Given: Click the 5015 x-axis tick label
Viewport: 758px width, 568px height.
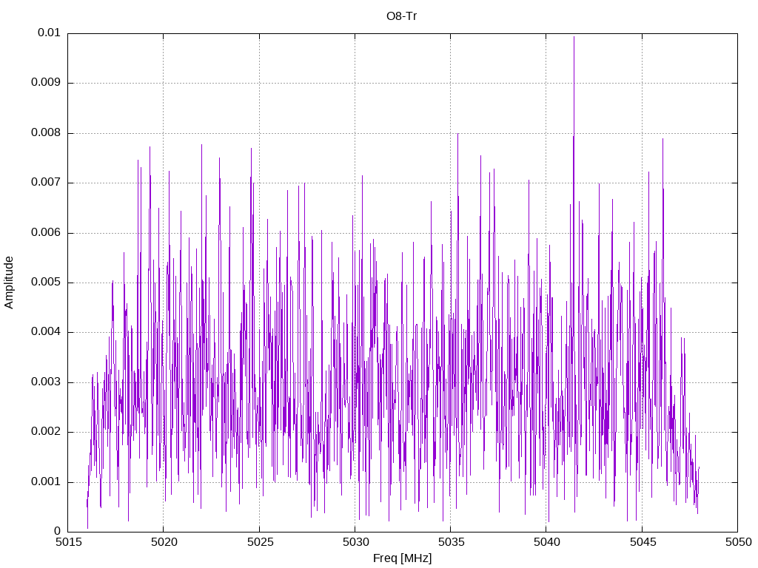Looking at the screenshot, I should (x=69, y=542).
